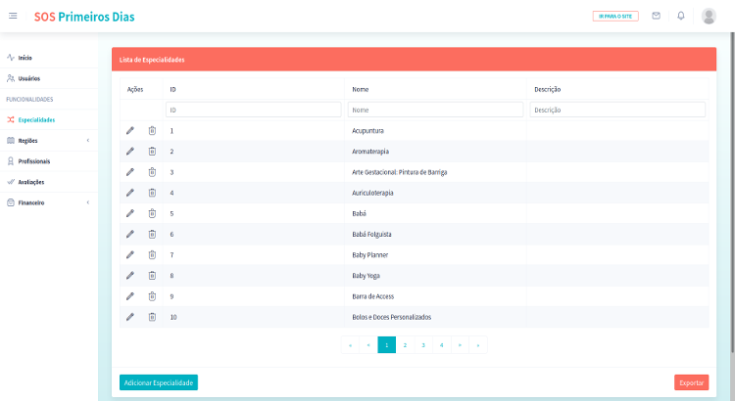Open Usuários in sidebar
Viewport: 735px width, 401px height.
point(29,78)
